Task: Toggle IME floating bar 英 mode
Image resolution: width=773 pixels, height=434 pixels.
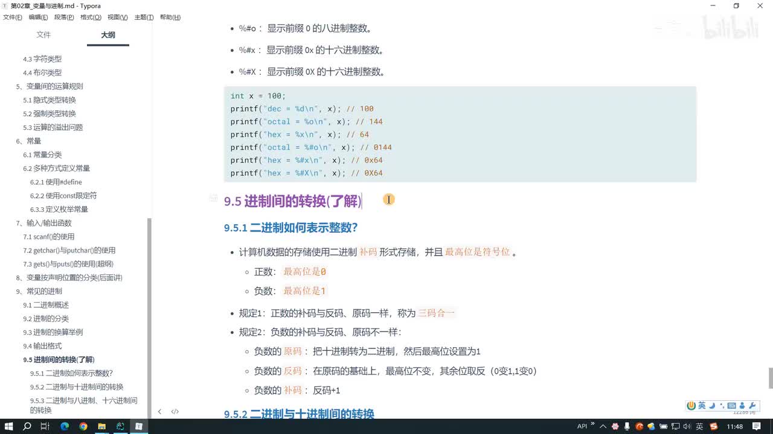Action: (702, 406)
